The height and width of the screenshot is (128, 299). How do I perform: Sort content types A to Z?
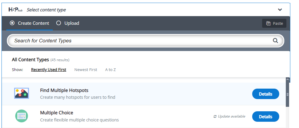(110, 70)
